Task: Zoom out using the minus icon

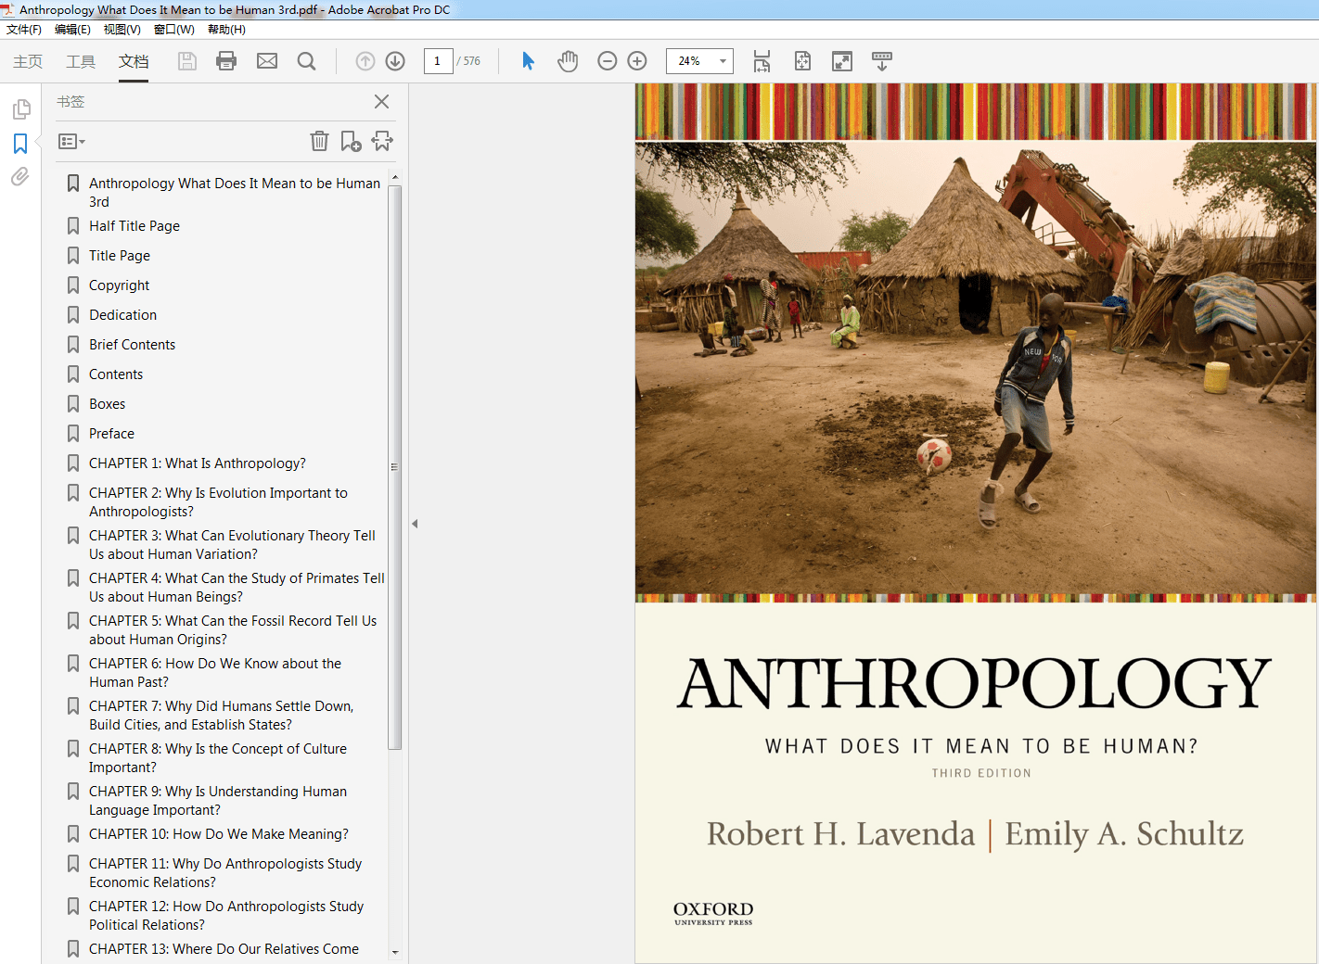Action: 607,60
